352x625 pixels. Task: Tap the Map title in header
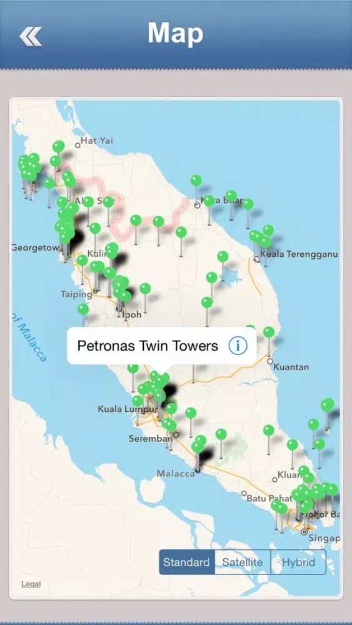click(x=176, y=32)
